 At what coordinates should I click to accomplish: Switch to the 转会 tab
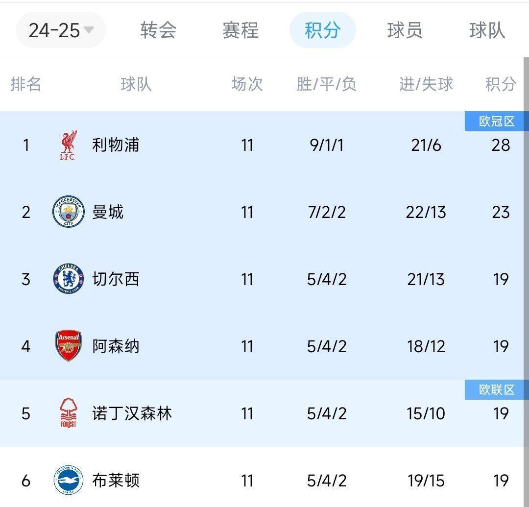(x=157, y=30)
